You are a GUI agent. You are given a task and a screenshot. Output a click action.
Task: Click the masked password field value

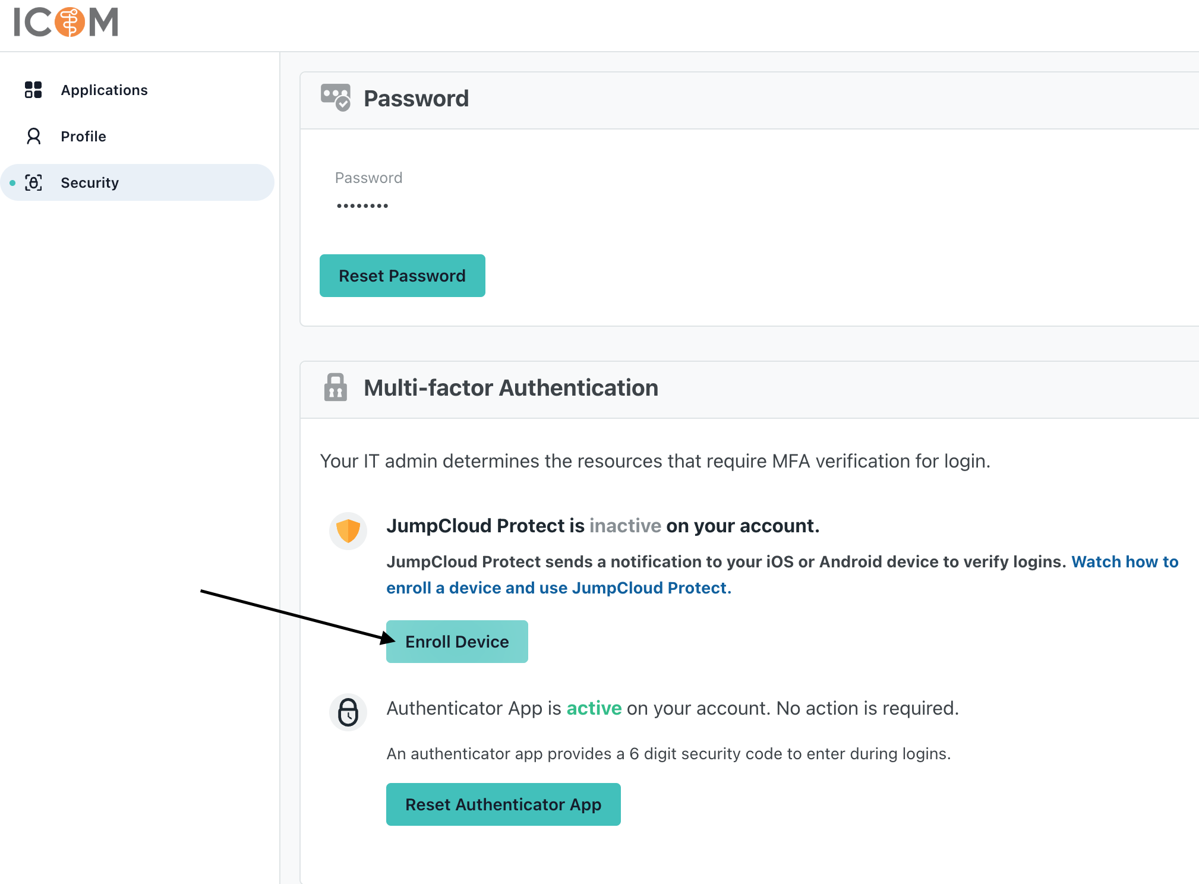pos(362,206)
